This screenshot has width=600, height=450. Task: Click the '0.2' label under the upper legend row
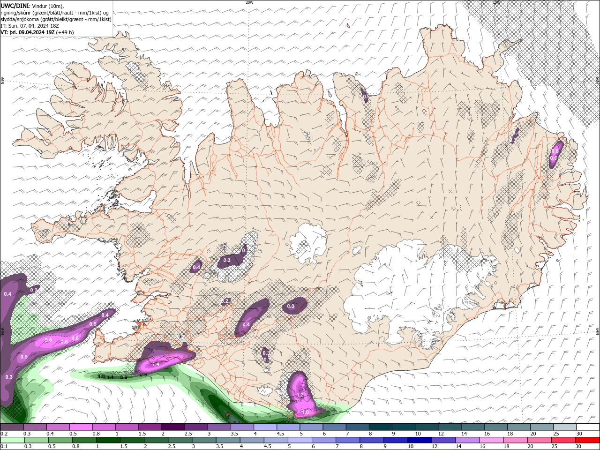coord(4,434)
